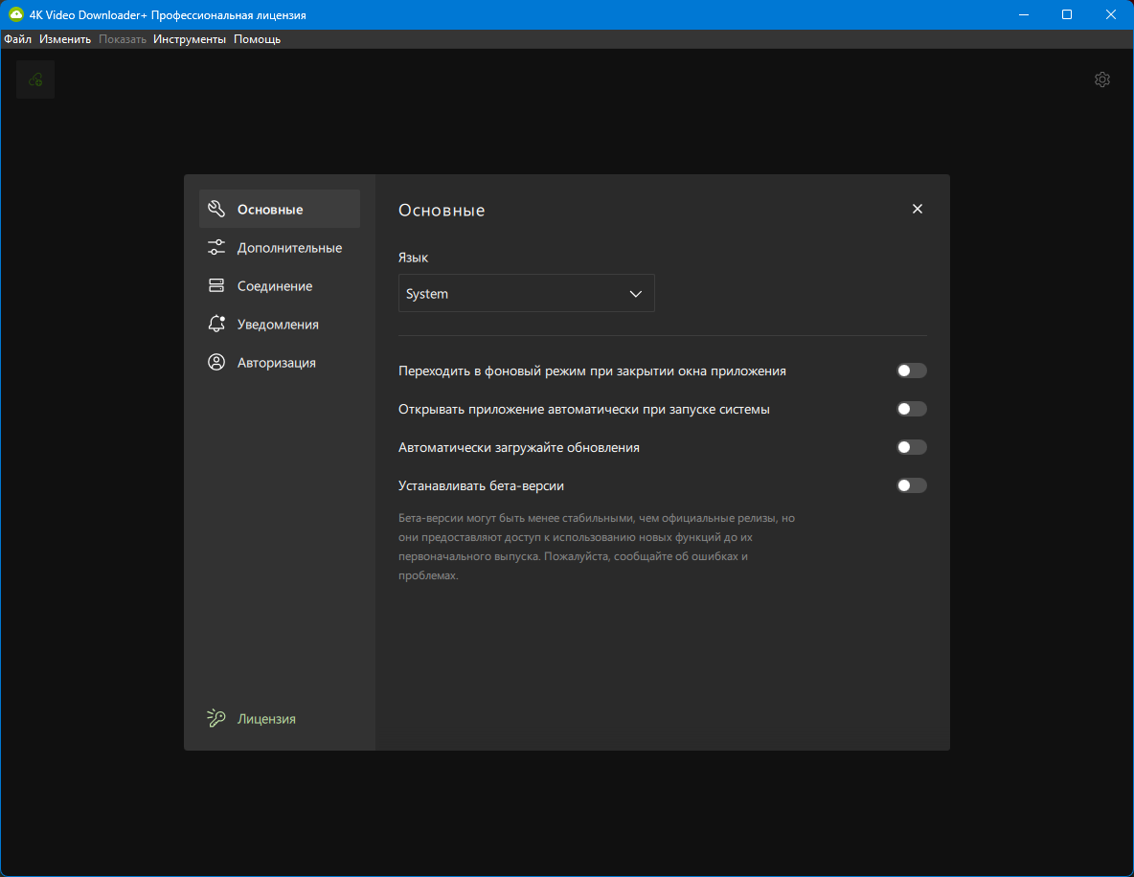
Task: Open the Инструменты menu
Action: click(190, 39)
